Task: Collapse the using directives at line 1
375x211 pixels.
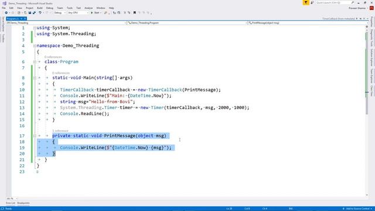Action: pyautogui.click(x=35, y=28)
